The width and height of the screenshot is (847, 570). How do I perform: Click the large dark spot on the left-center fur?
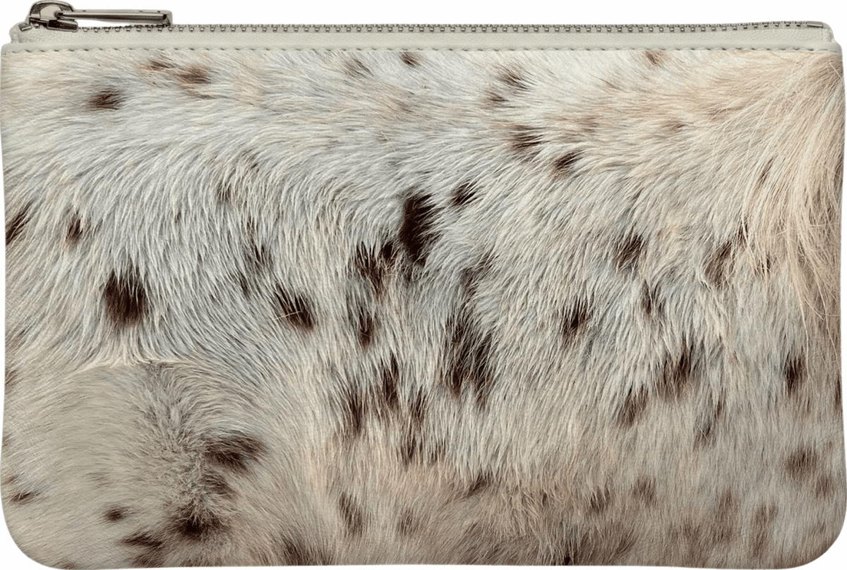click(x=125, y=299)
